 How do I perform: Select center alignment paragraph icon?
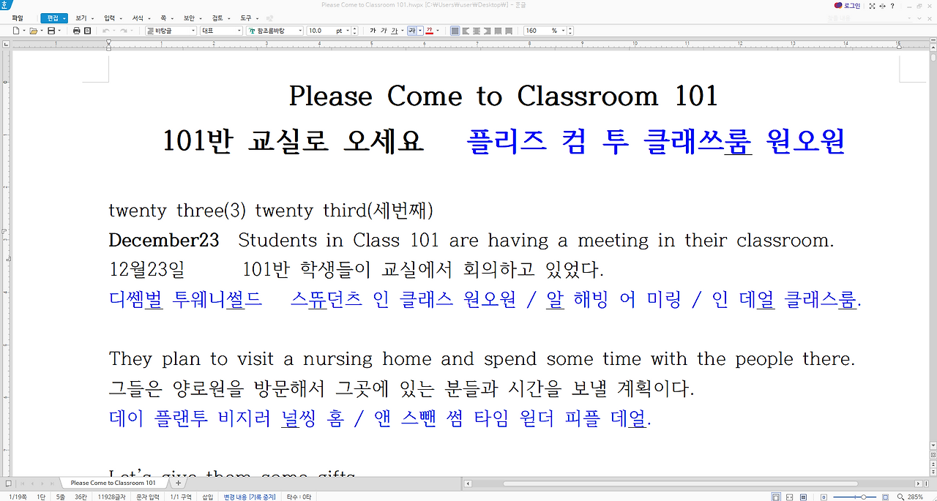(x=477, y=31)
